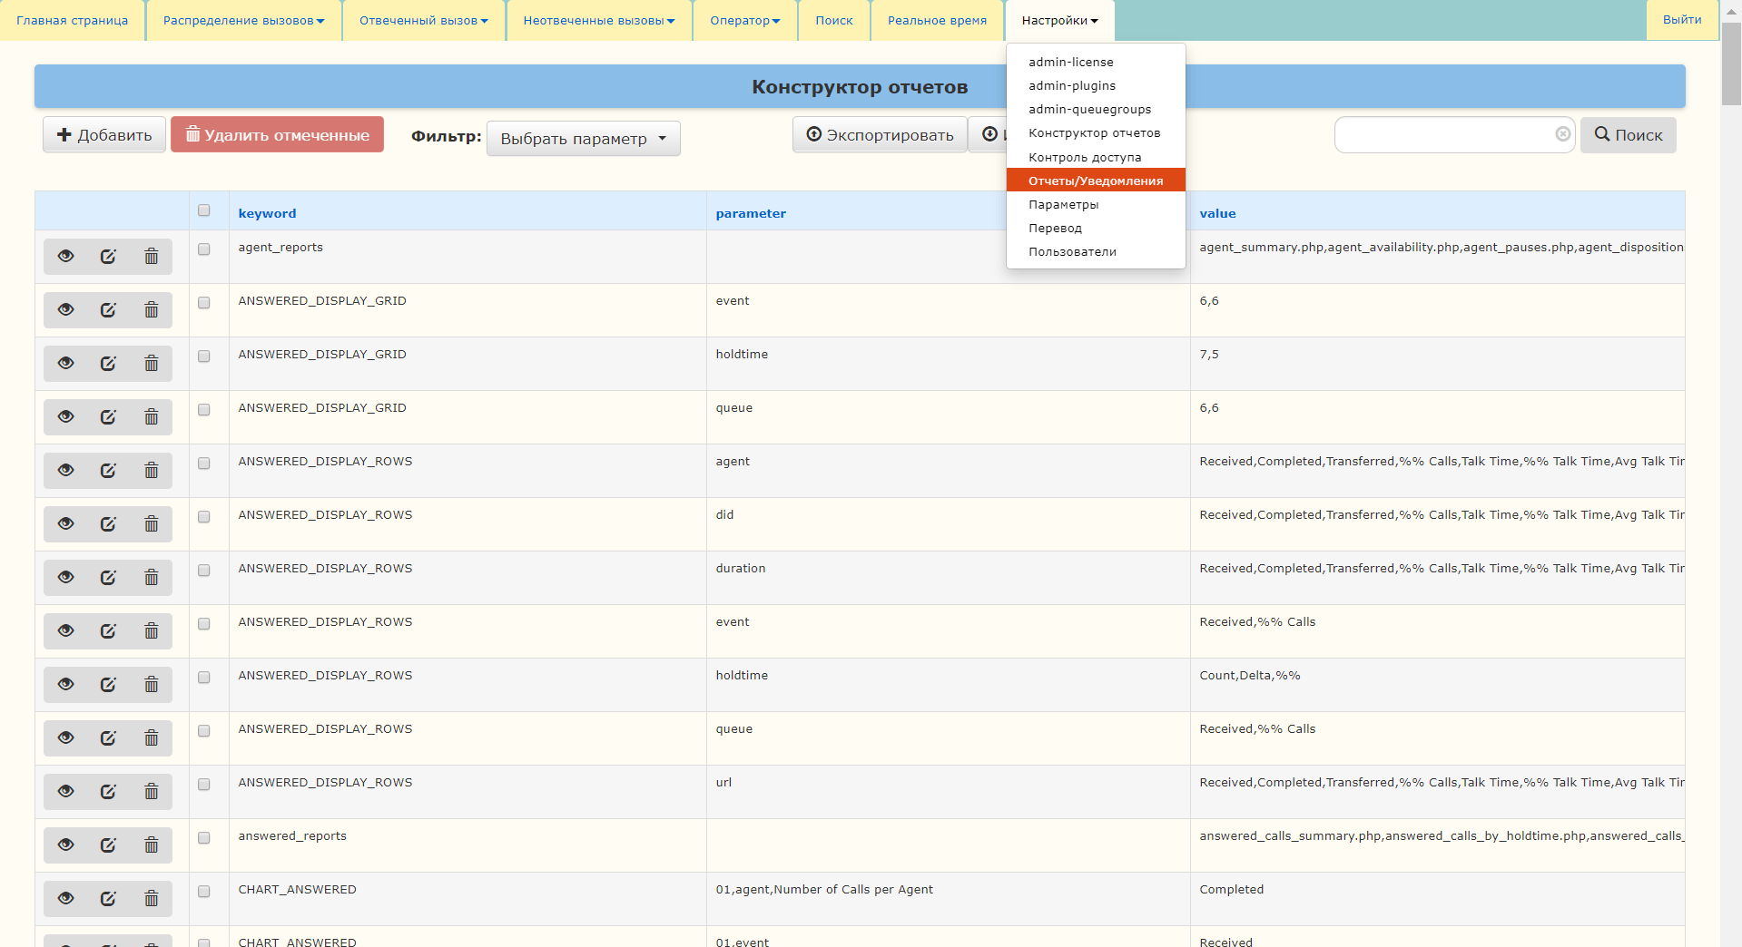The width and height of the screenshot is (1742, 947).
Task: Open the Выбрать параметр filter dropdown
Action: click(x=583, y=139)
